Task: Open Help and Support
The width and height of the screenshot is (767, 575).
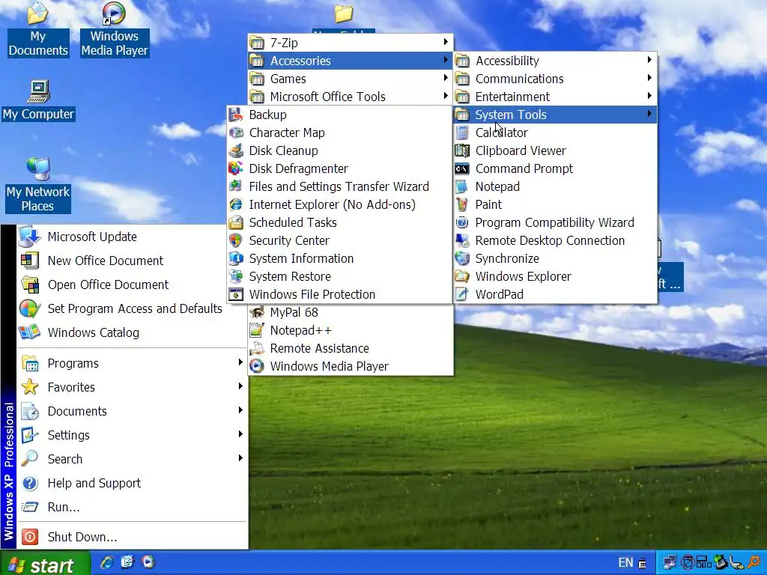Action: click(x=133, y=483)
